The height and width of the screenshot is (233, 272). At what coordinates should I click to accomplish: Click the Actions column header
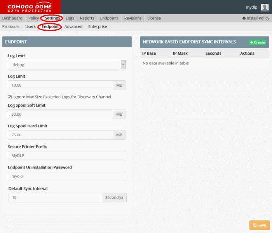pos(247,54)
